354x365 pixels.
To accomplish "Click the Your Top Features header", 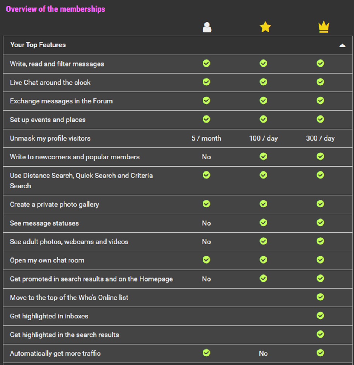I will point(38,45).
